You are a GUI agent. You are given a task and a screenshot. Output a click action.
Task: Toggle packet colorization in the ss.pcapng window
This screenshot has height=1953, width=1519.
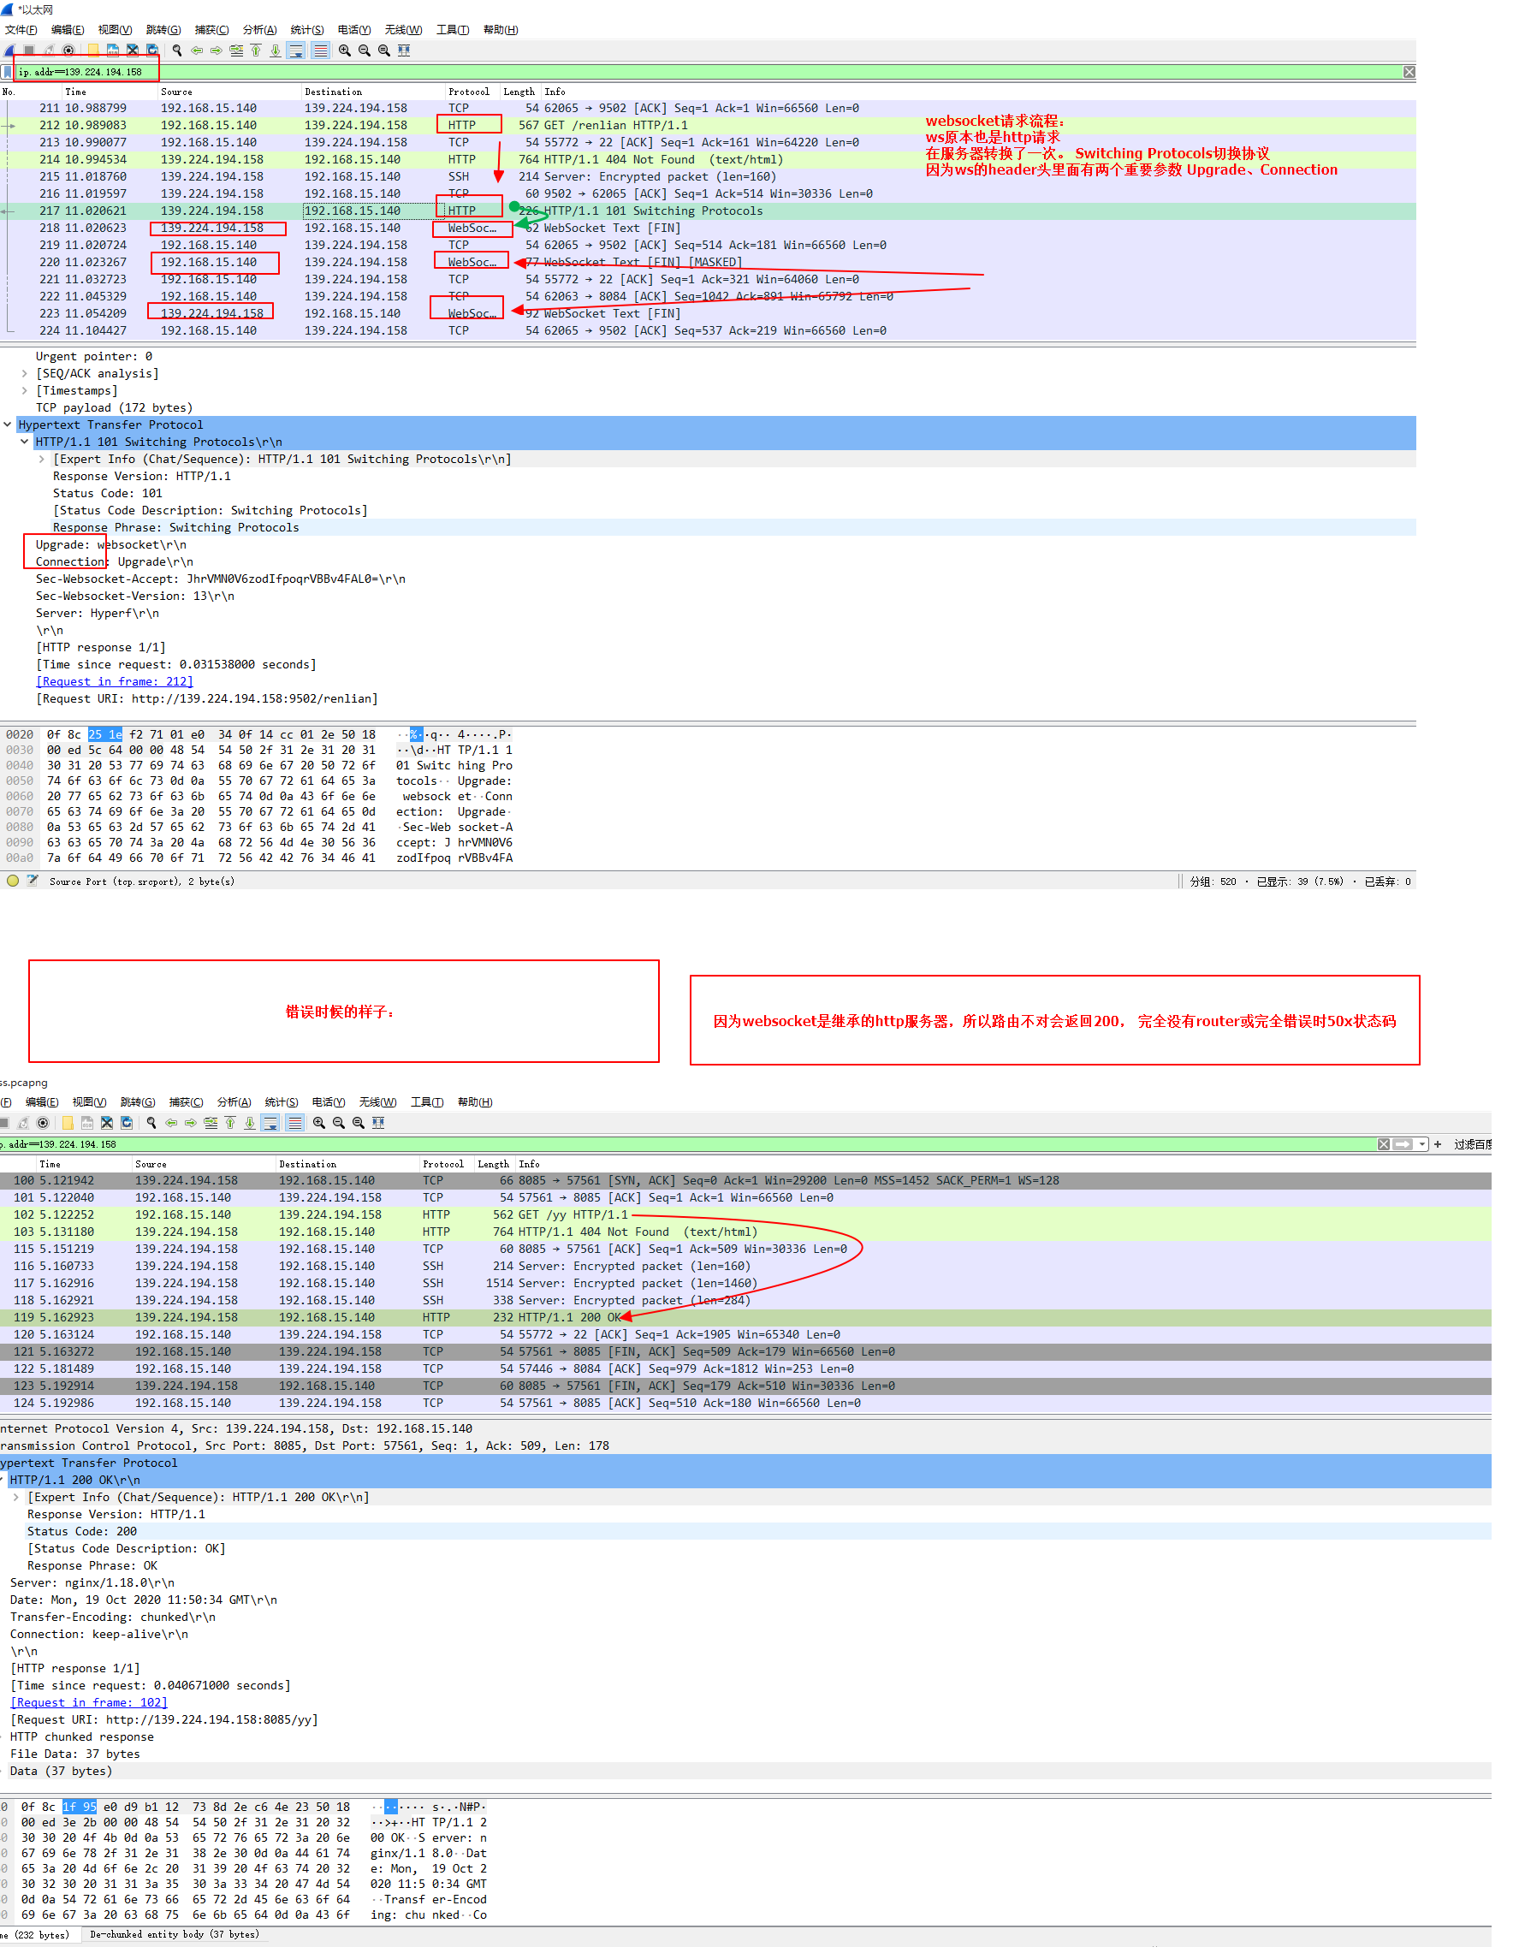(x=295, y=1123)
